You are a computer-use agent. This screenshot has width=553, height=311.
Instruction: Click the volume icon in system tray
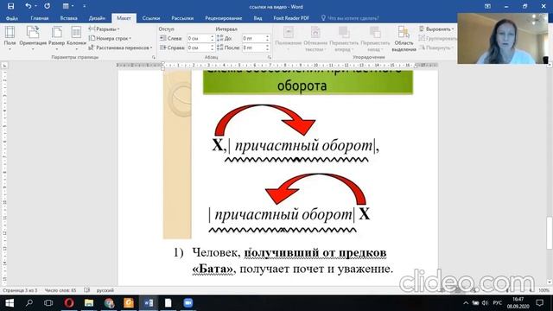(485, 303)
